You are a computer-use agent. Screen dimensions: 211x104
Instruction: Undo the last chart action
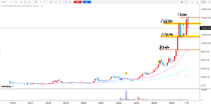64,2
